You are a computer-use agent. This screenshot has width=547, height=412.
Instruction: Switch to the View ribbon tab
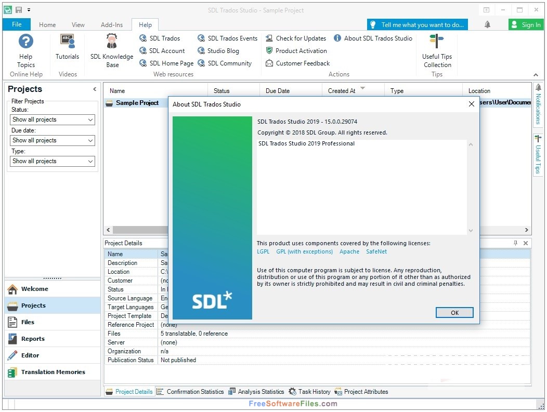78,25
